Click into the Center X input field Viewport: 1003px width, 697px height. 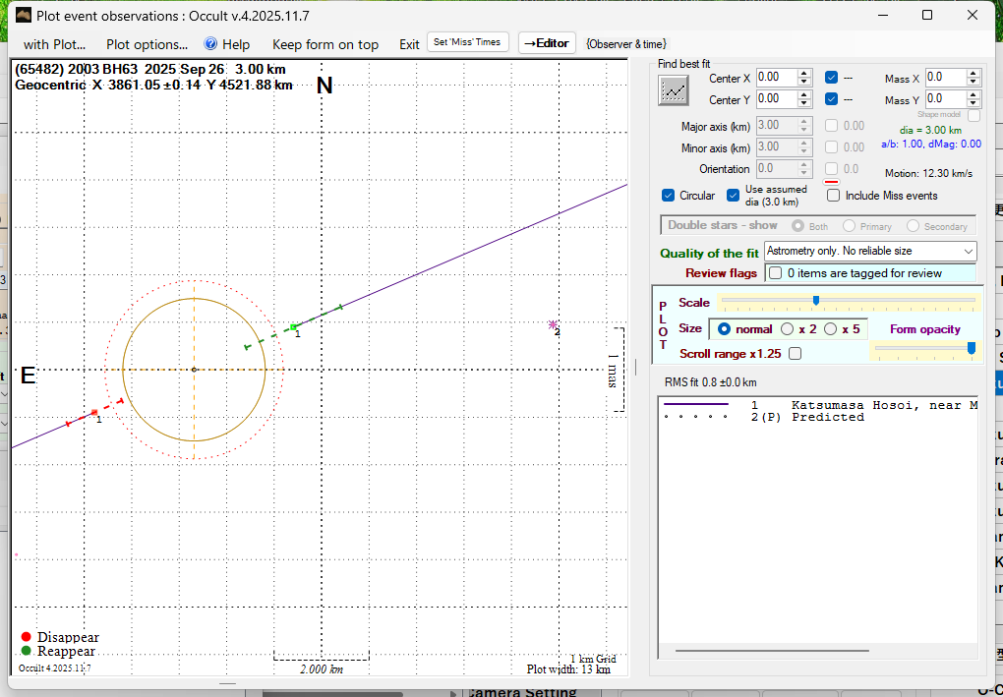coord(775,77)
